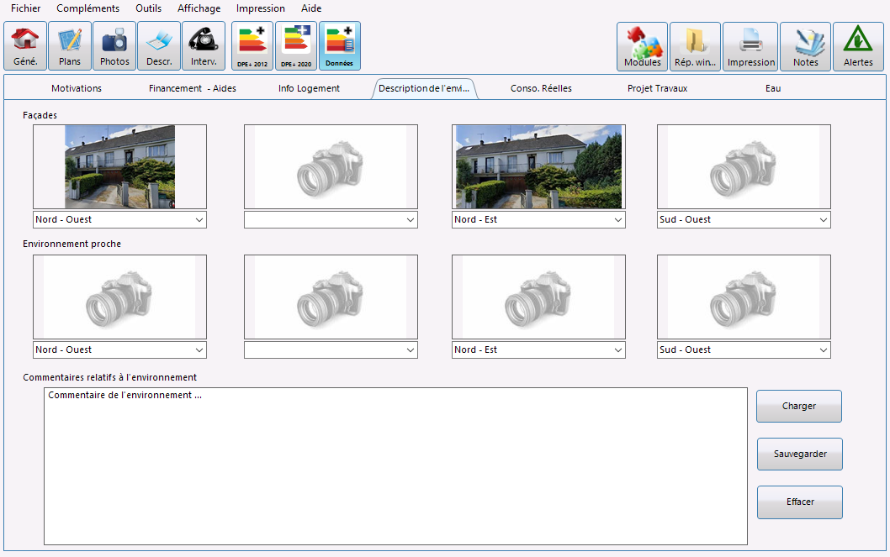This screenshot has height=557, width=890.
Task: Click the Charger button
Action: point(799,407)
